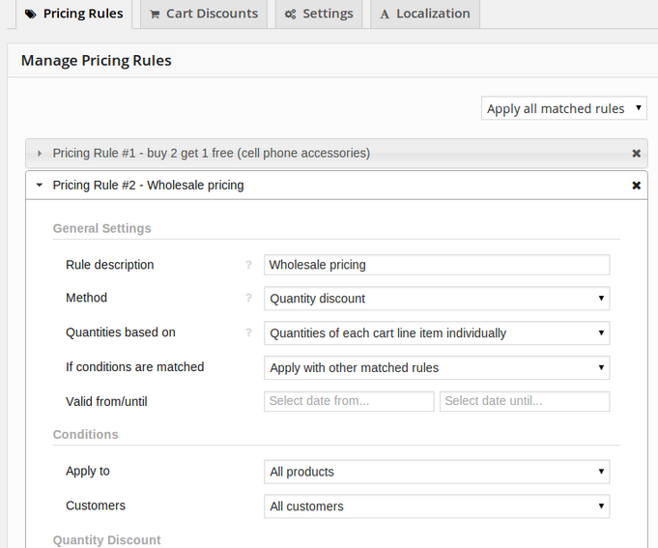Click the Quantity Discount section heading
658x548 pixels.
pos(106,540)
